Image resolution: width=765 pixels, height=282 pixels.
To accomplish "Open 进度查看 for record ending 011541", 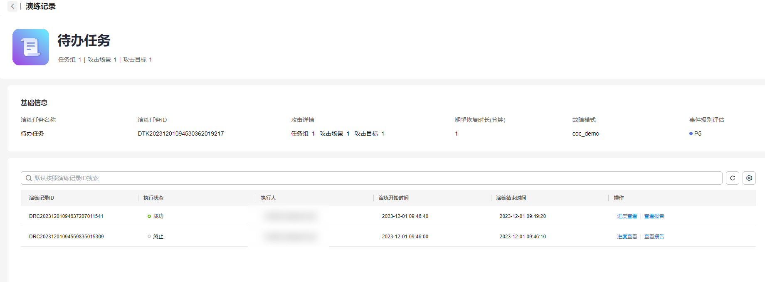I will pos(627,216).
